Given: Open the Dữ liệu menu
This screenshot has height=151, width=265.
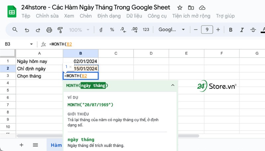Looking at the screenshot, I should 134,16.
